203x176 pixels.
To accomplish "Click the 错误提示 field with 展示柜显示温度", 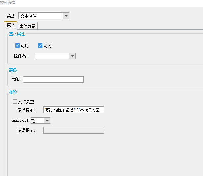I will (74, 110).
